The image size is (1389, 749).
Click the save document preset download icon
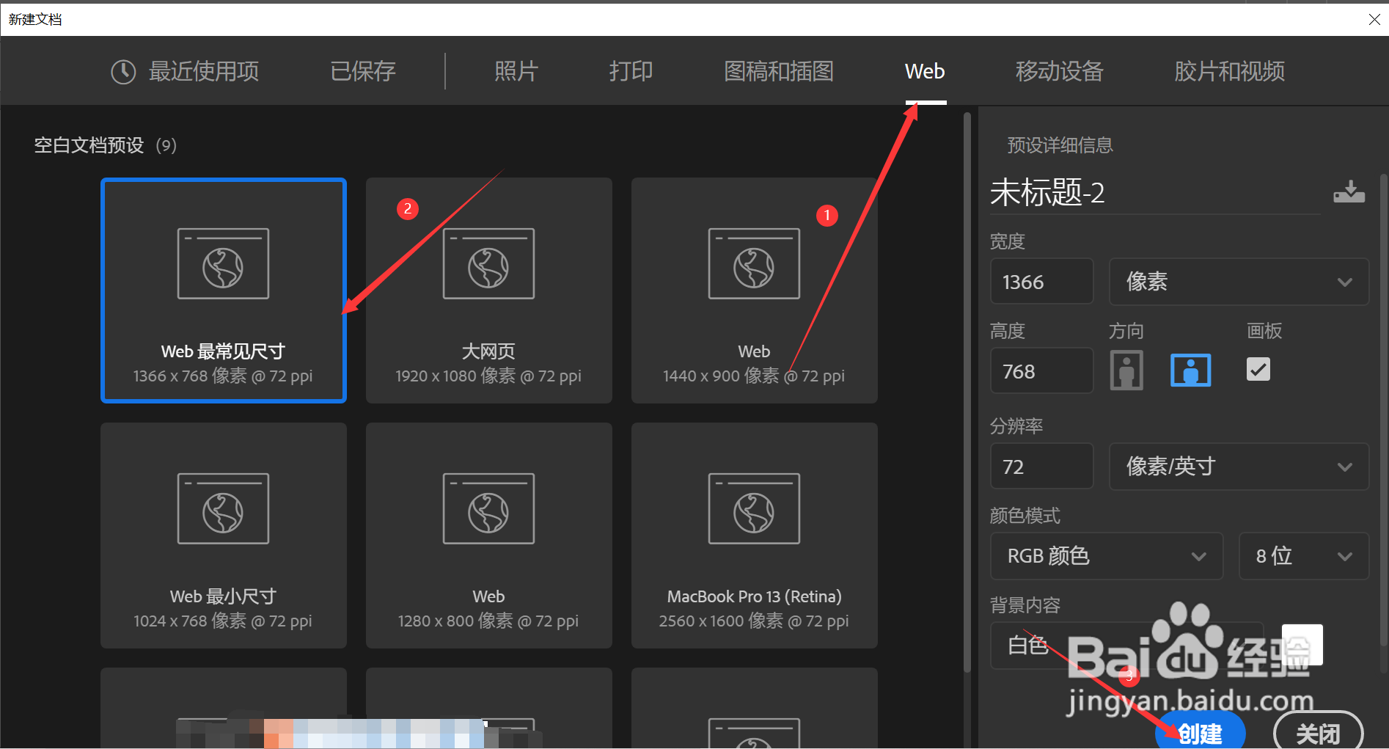(1348, 192)
